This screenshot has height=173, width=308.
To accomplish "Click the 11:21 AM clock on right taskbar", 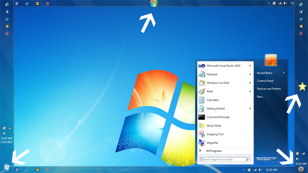I will (301, 163).
